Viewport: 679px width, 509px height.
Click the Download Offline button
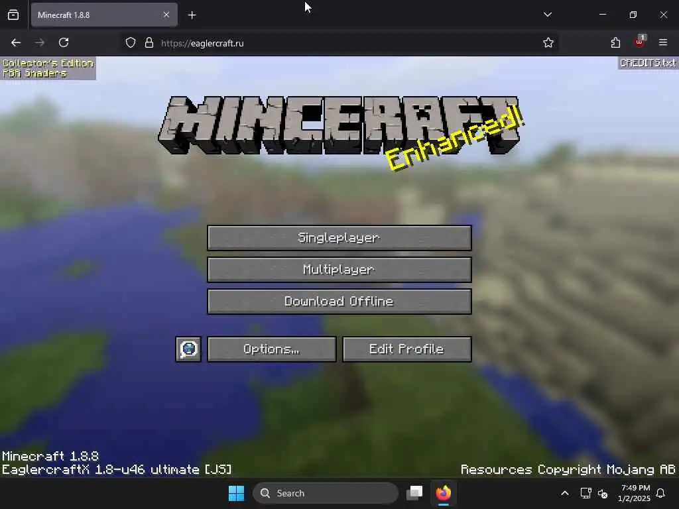point(339,302)
